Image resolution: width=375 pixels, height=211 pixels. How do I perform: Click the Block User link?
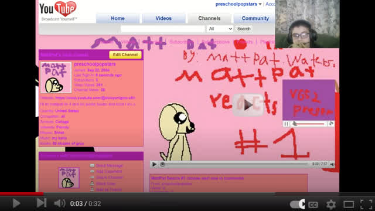click(x=106, y=183)
